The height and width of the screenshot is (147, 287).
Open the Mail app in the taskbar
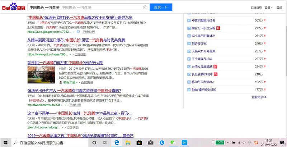(151, 143)
